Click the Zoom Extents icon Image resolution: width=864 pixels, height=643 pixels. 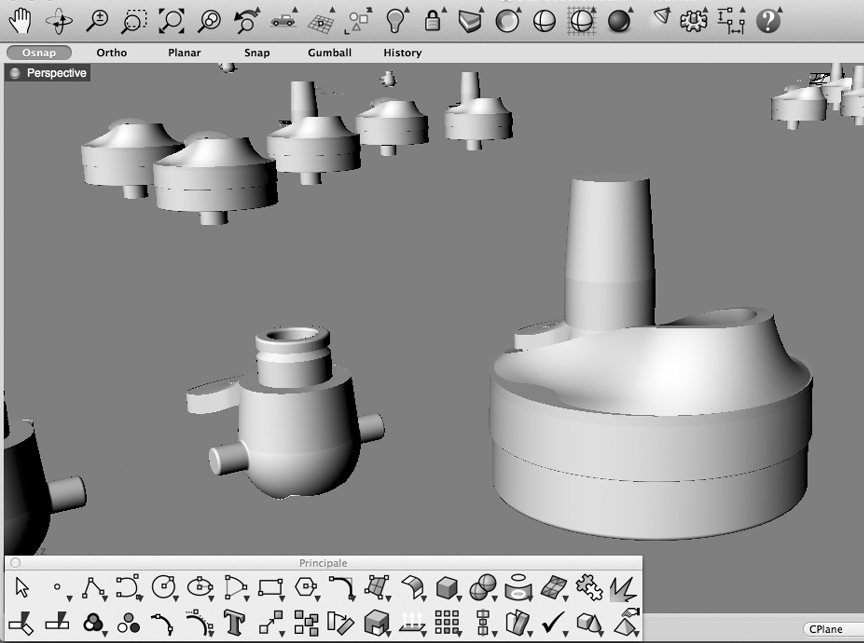point(171,22)
